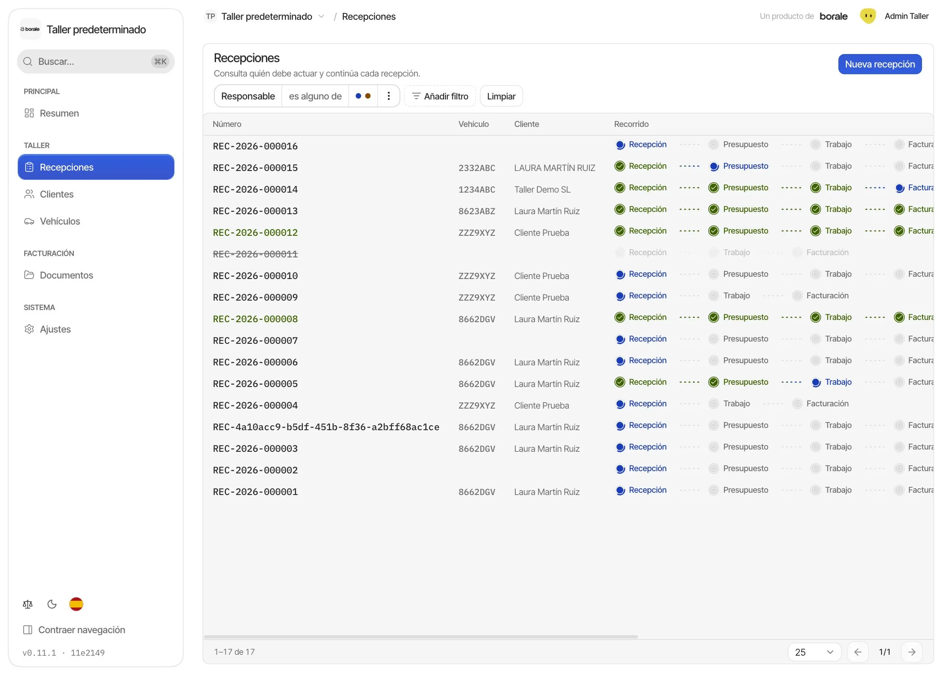The width and height of the screenshot is (945, 675).
Task: Click the Admin Taller avatar
Action: click(x=868, y=16)
